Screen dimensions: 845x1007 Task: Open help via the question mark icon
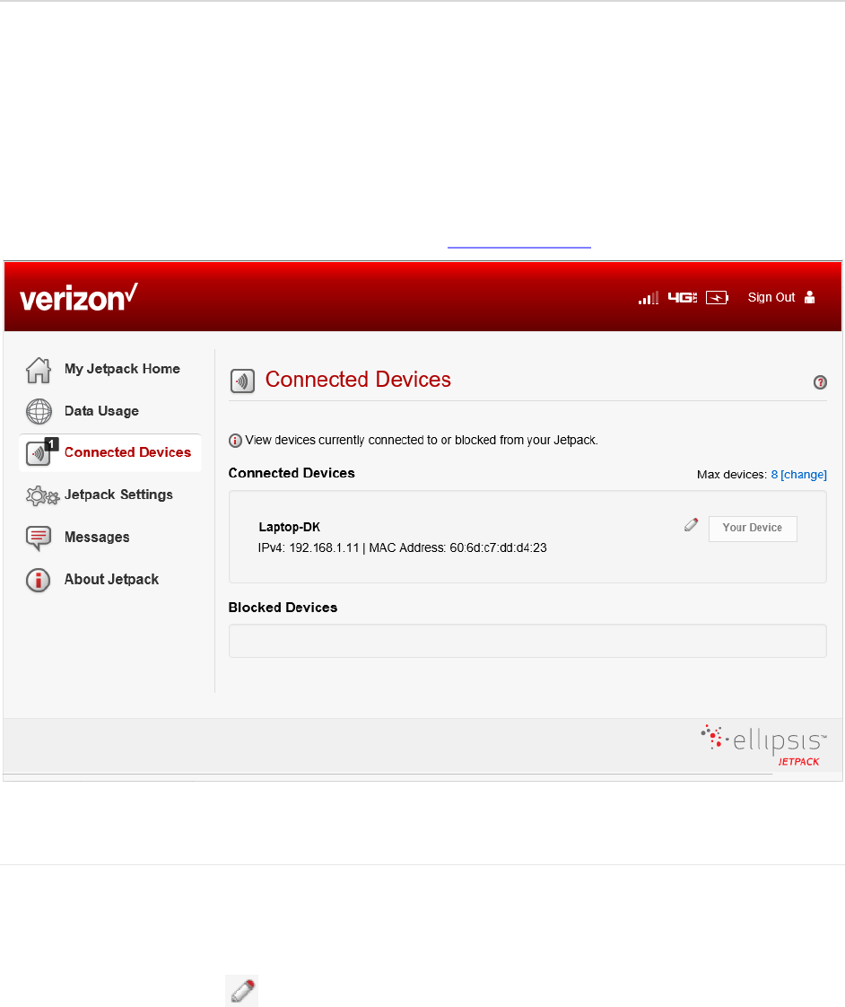pos(820,382)
